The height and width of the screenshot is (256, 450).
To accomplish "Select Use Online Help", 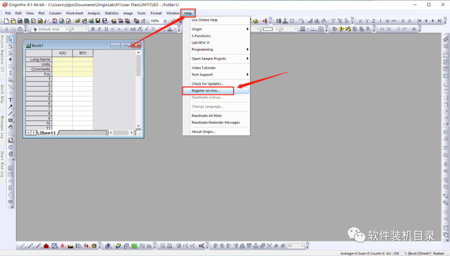I will pos(216,20).
